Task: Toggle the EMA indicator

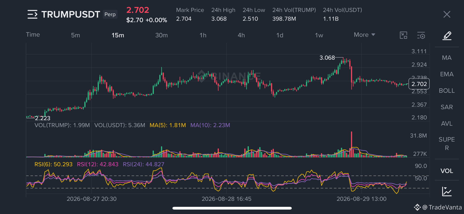Action: [447, 74]
